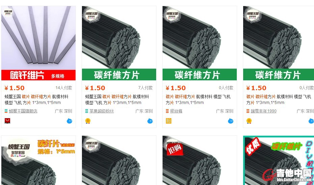Open the 螃蟹王国旗舰店 shop link

pyautogui.click(x=23, y=111)
